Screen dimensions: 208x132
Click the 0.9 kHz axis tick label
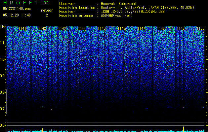[x=3, y=76]
